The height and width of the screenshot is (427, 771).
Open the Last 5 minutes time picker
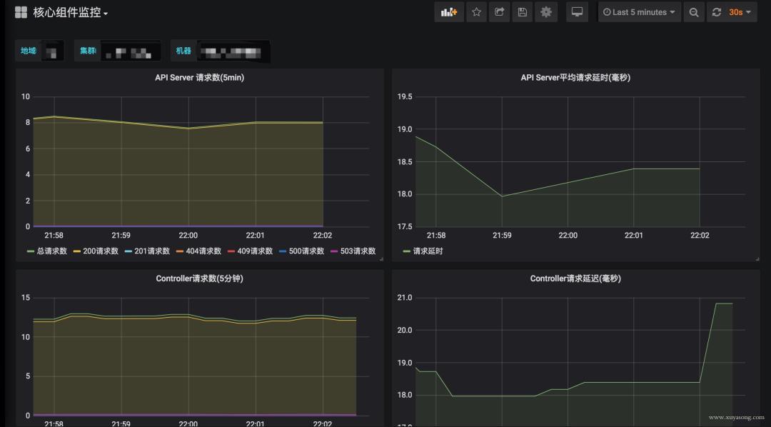638,12
